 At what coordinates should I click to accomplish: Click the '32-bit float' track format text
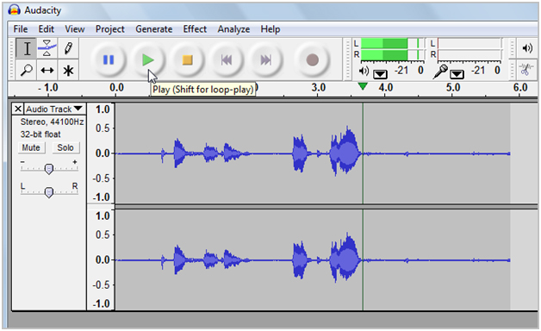pyautogui.click(x=40, y=134)
